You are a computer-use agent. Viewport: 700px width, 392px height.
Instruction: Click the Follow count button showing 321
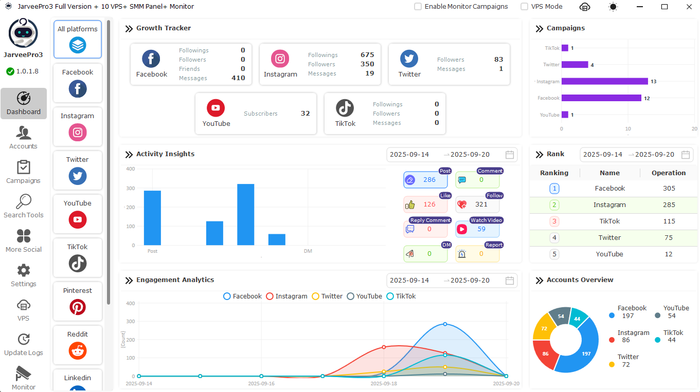click(x=477, y=204)
